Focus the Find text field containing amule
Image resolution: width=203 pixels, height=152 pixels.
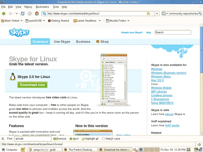(x=33, y=139)
